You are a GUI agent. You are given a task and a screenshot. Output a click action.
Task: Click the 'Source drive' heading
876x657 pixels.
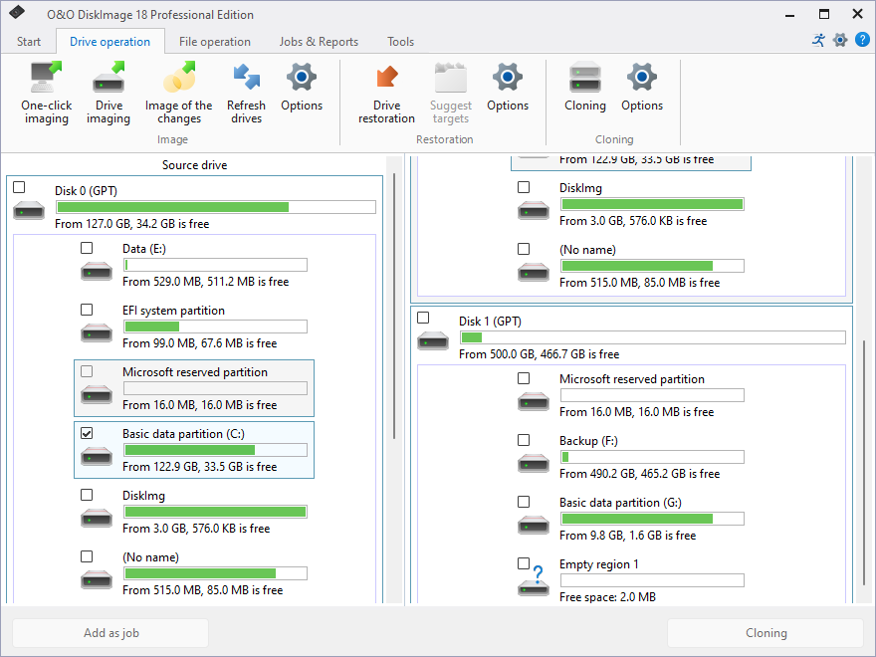tap(194, 165)
